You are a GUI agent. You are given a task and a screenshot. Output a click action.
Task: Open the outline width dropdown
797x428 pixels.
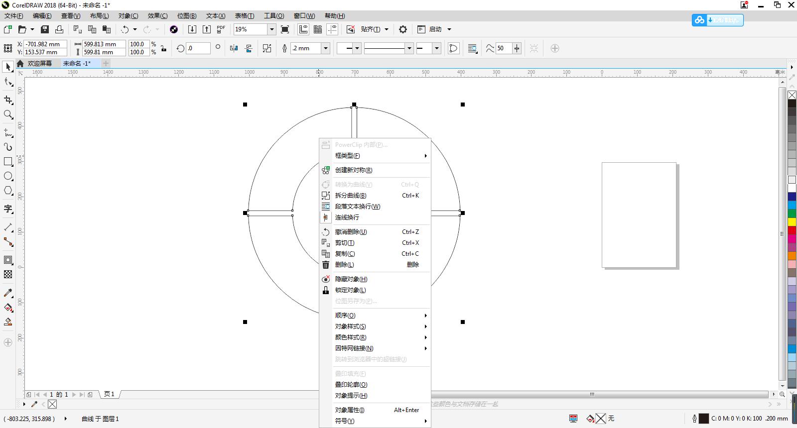326,48
